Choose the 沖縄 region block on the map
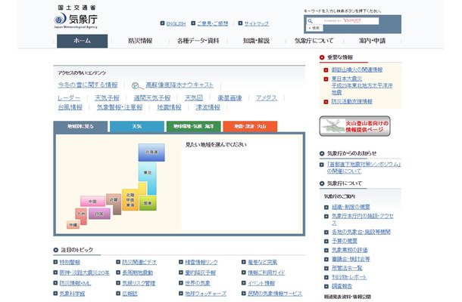 (x=73, y=225)
